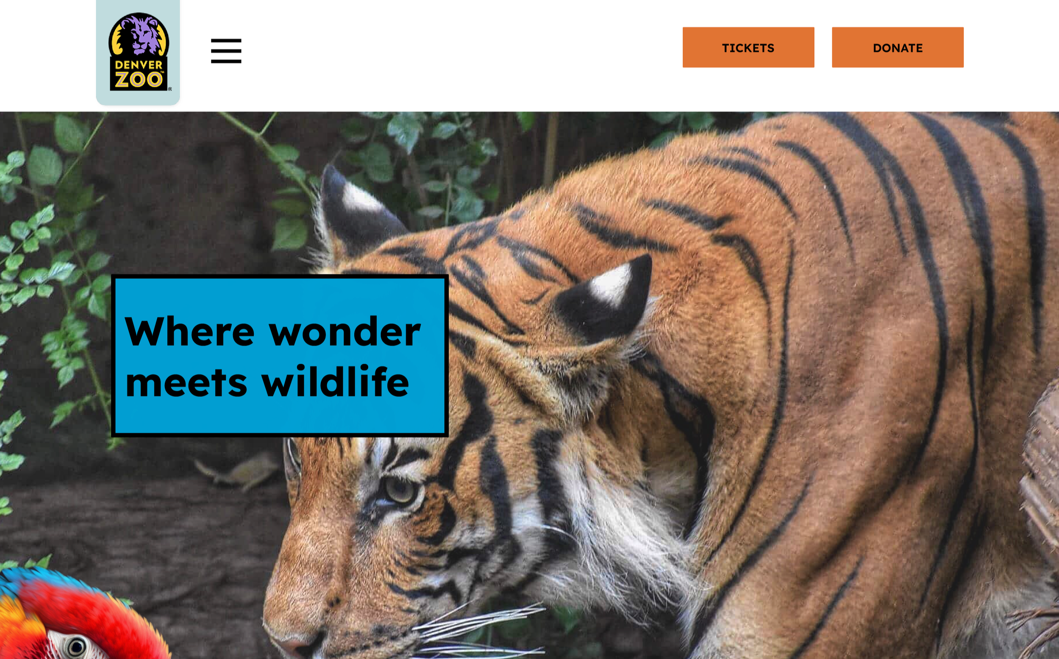Screen dimensions: 1059x659
Task: Open the DONATE button
Action: pyautogui.click(x=898, y=47)
